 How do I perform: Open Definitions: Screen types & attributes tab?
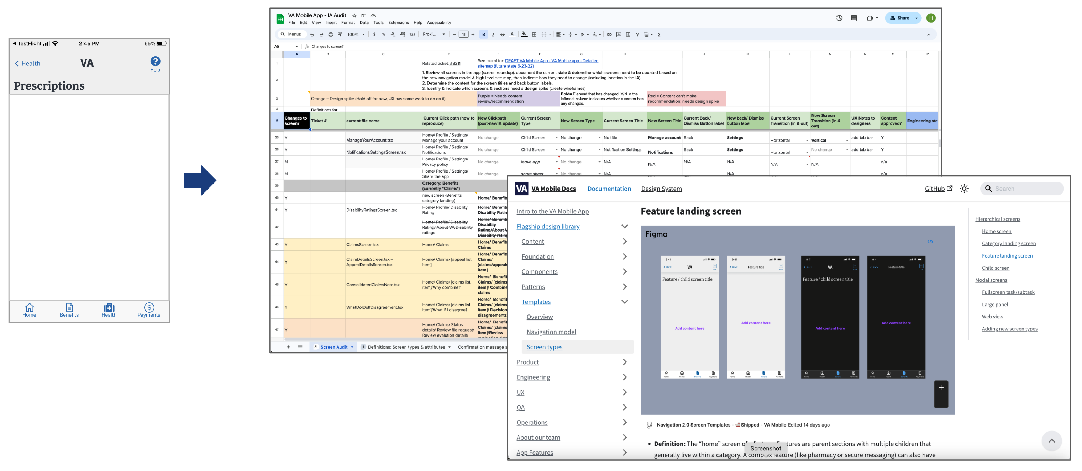coord(406,347)
